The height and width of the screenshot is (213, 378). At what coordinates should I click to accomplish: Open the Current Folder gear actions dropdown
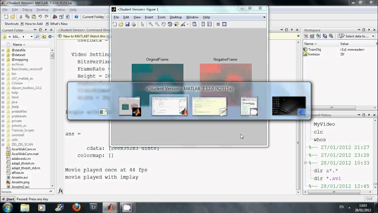click(50, 37)
